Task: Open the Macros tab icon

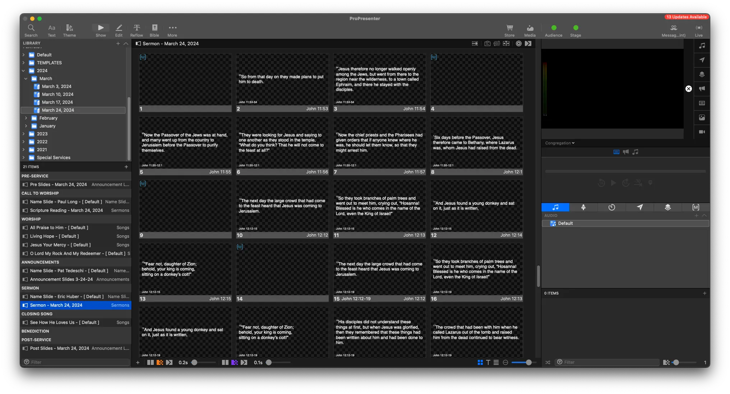Action: [x=696, y=207]
